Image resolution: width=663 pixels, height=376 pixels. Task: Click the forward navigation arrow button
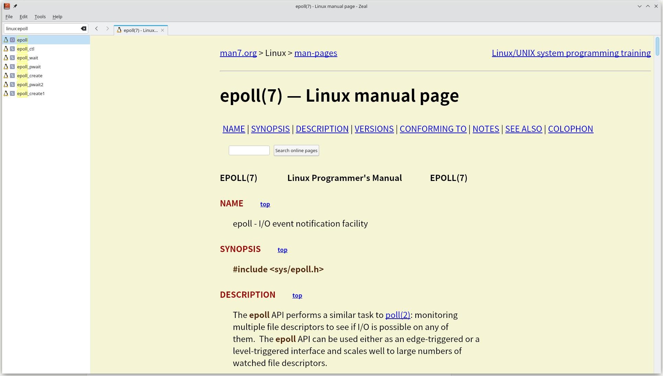pyautogui.click(x=108, y=30)
